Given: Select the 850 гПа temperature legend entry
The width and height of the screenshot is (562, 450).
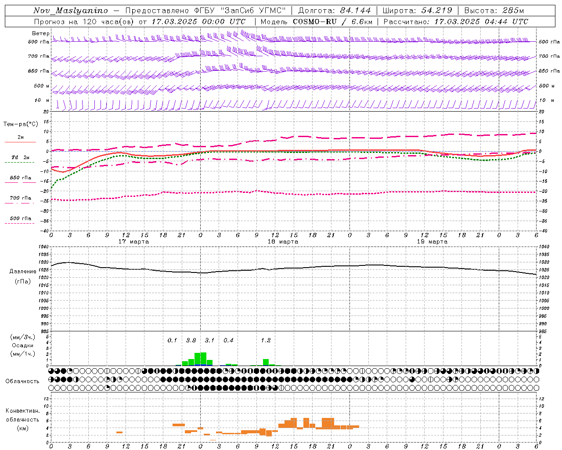Looking at the screenshot, I should pyautogui.click(x=21, y=178).
